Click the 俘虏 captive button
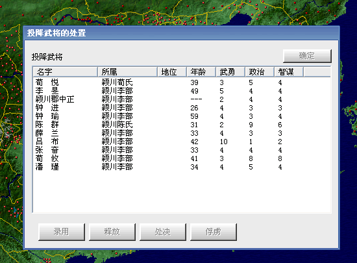Image resolution: width=357 pixels, height=263 pixels. (214, 232)
